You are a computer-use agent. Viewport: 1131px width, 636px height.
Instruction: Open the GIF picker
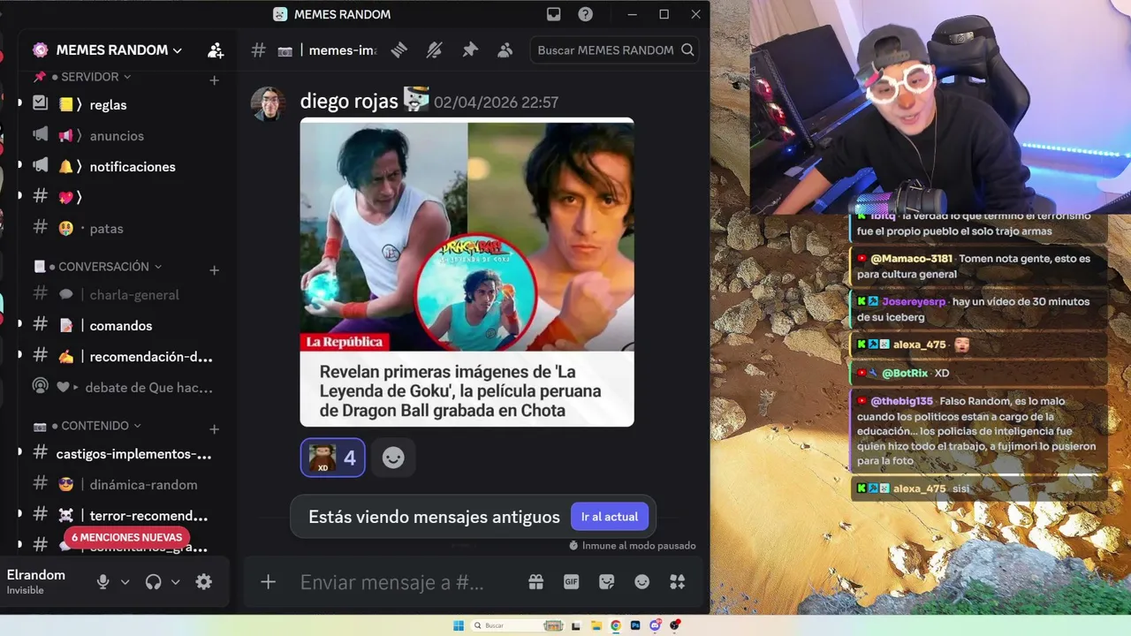coord(571,581)
